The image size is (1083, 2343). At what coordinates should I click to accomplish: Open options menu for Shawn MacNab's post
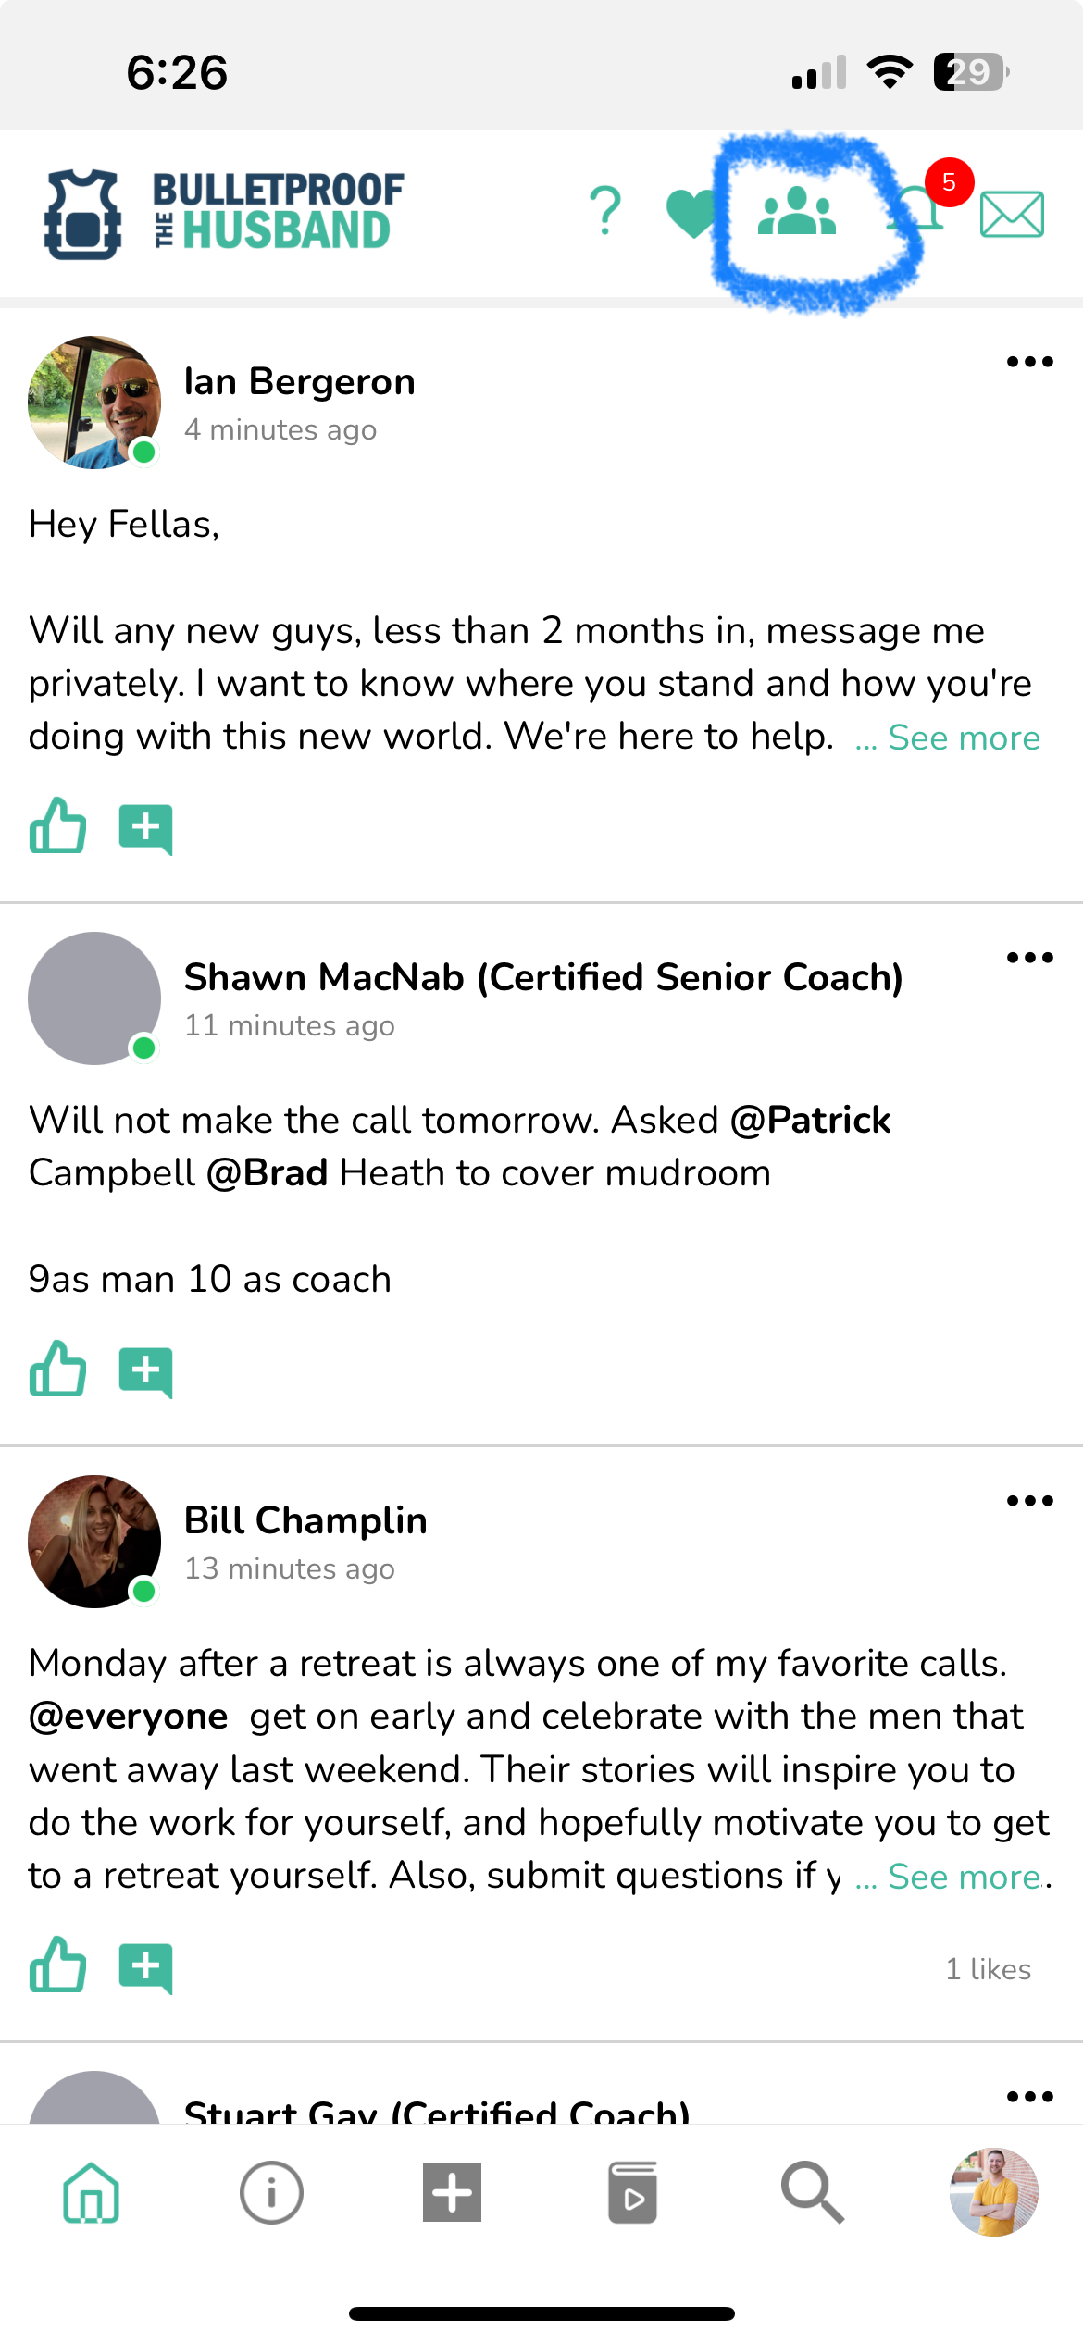(1029, 958)
